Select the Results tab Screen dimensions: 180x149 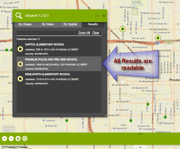93,24
